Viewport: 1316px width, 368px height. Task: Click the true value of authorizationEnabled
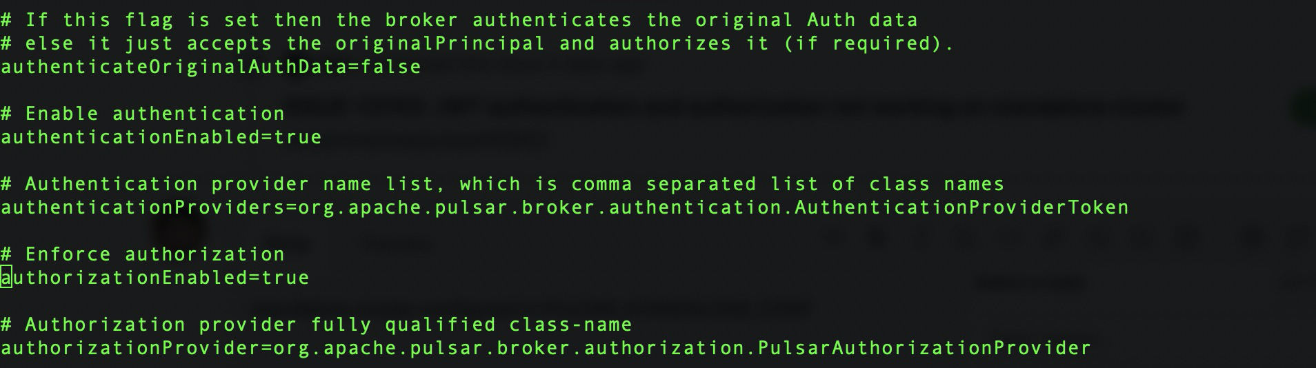coord(286,278)
